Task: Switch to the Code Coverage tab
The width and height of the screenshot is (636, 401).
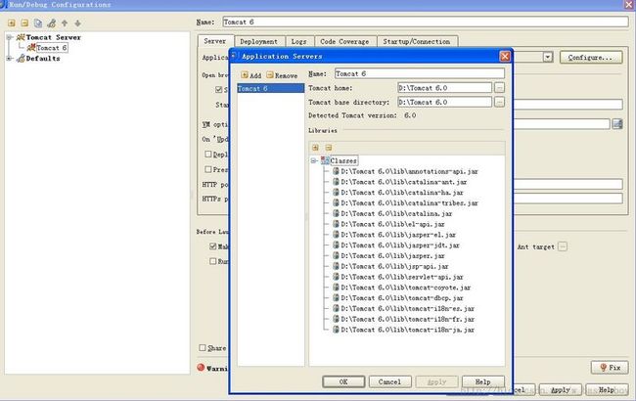Action: (x=344, y=41)
